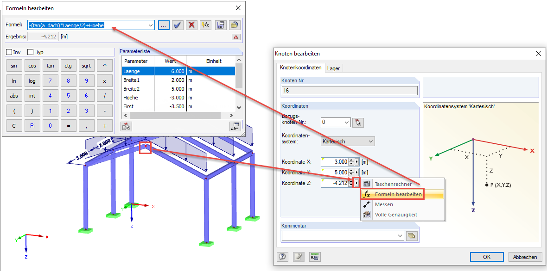Select the Breite1 parameter row
547x271 pixels.
tap(178, 80)
